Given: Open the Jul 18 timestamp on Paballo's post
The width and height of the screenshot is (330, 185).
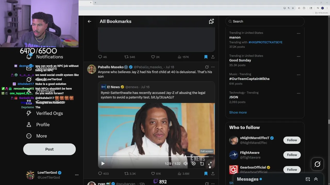Looking at the screenshot, I should (170, 67).
